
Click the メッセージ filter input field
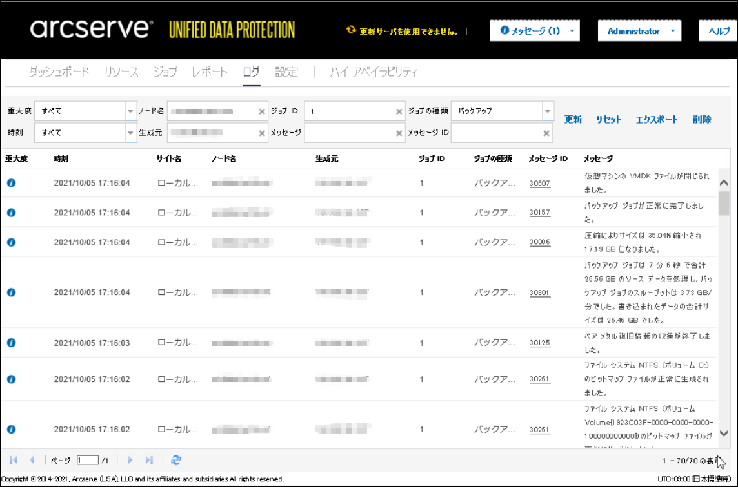point(350,133)
